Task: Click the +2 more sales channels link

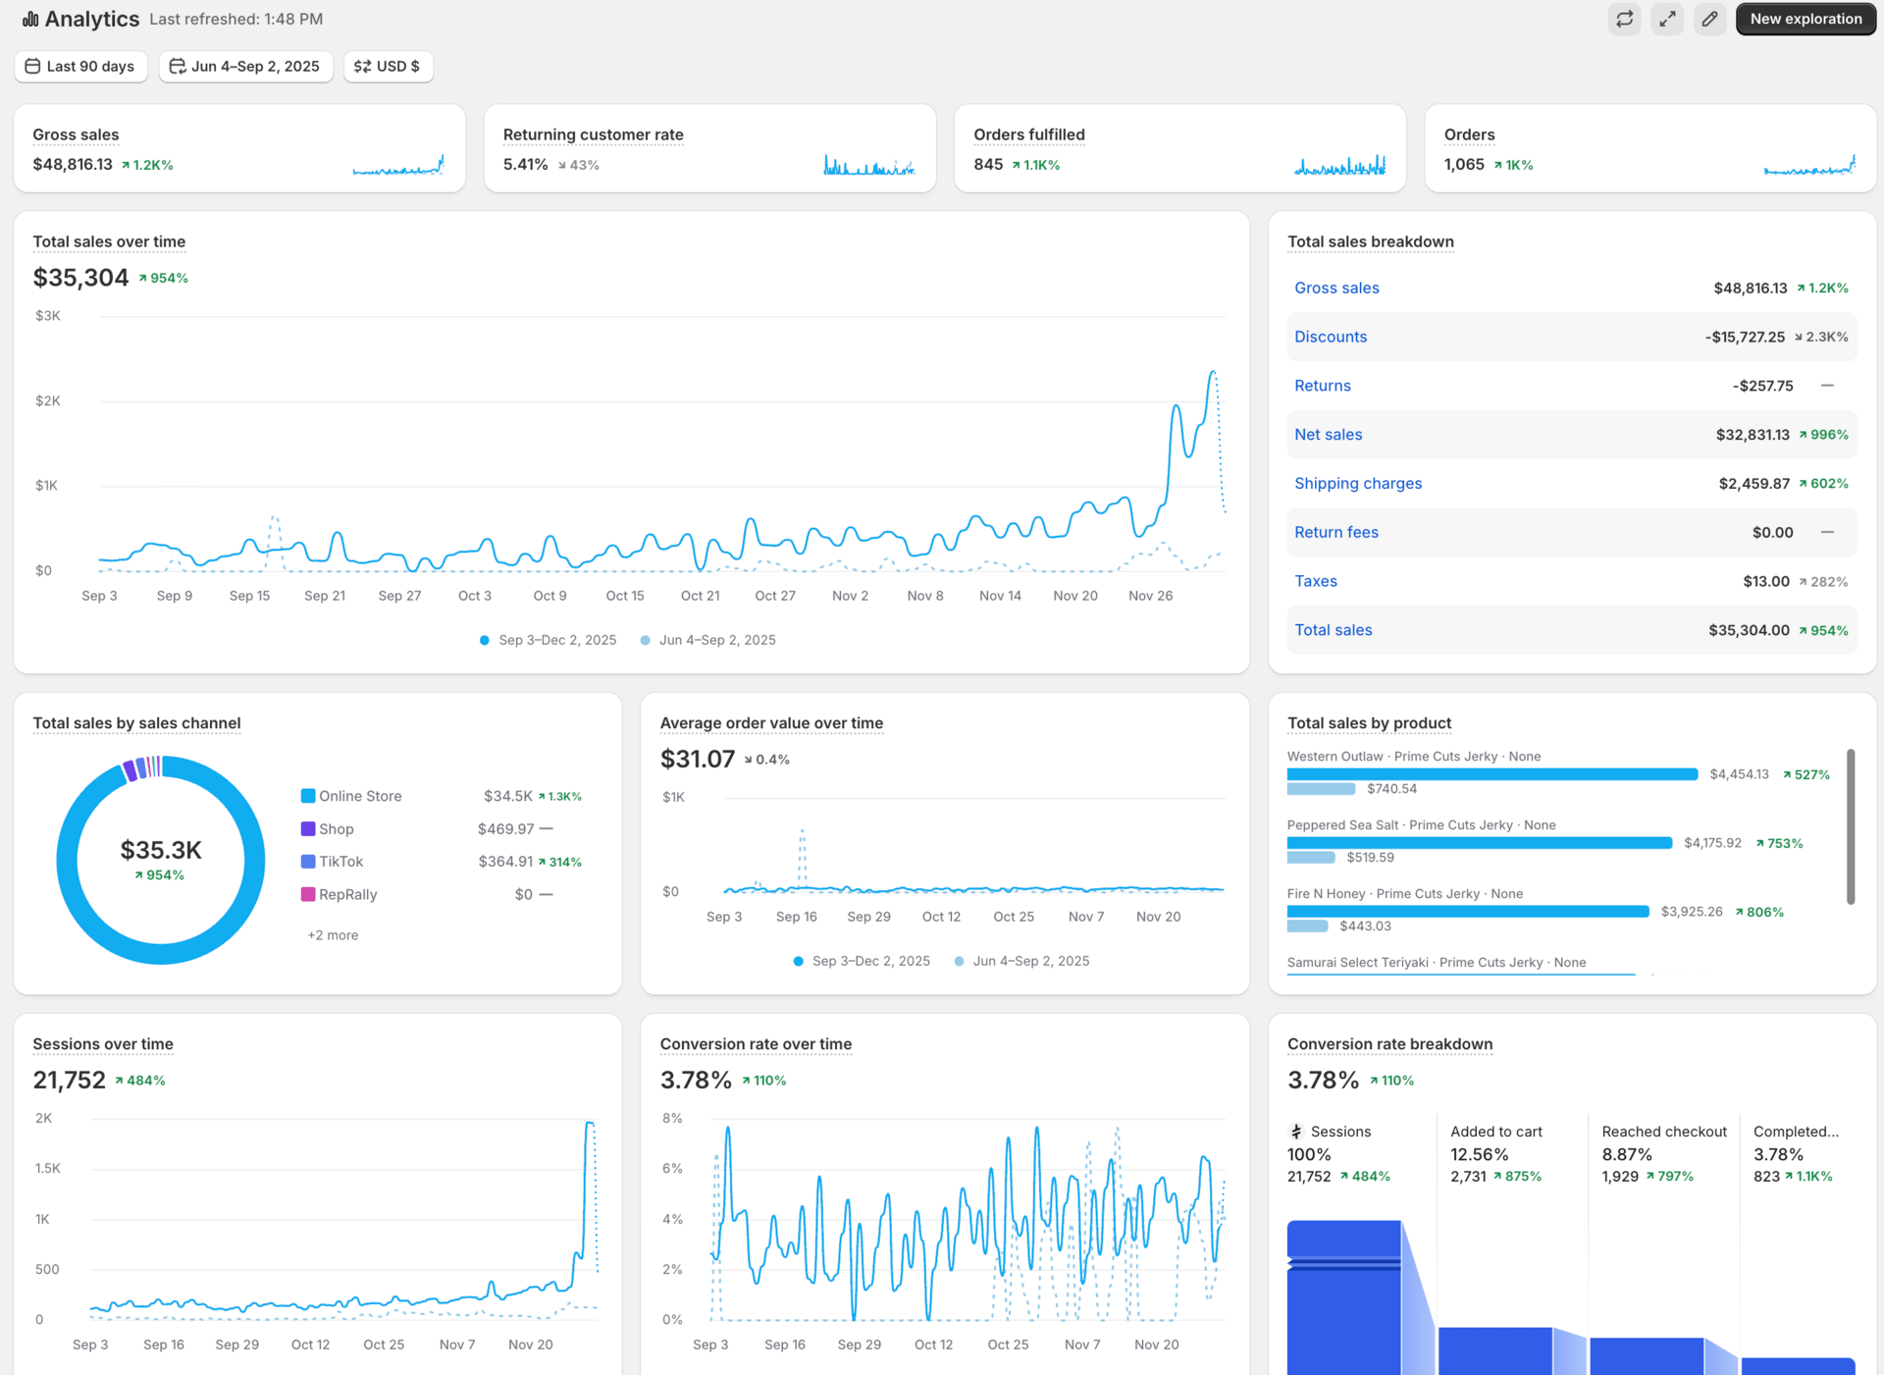Action: pyautogui.click(x=333, y=935)
